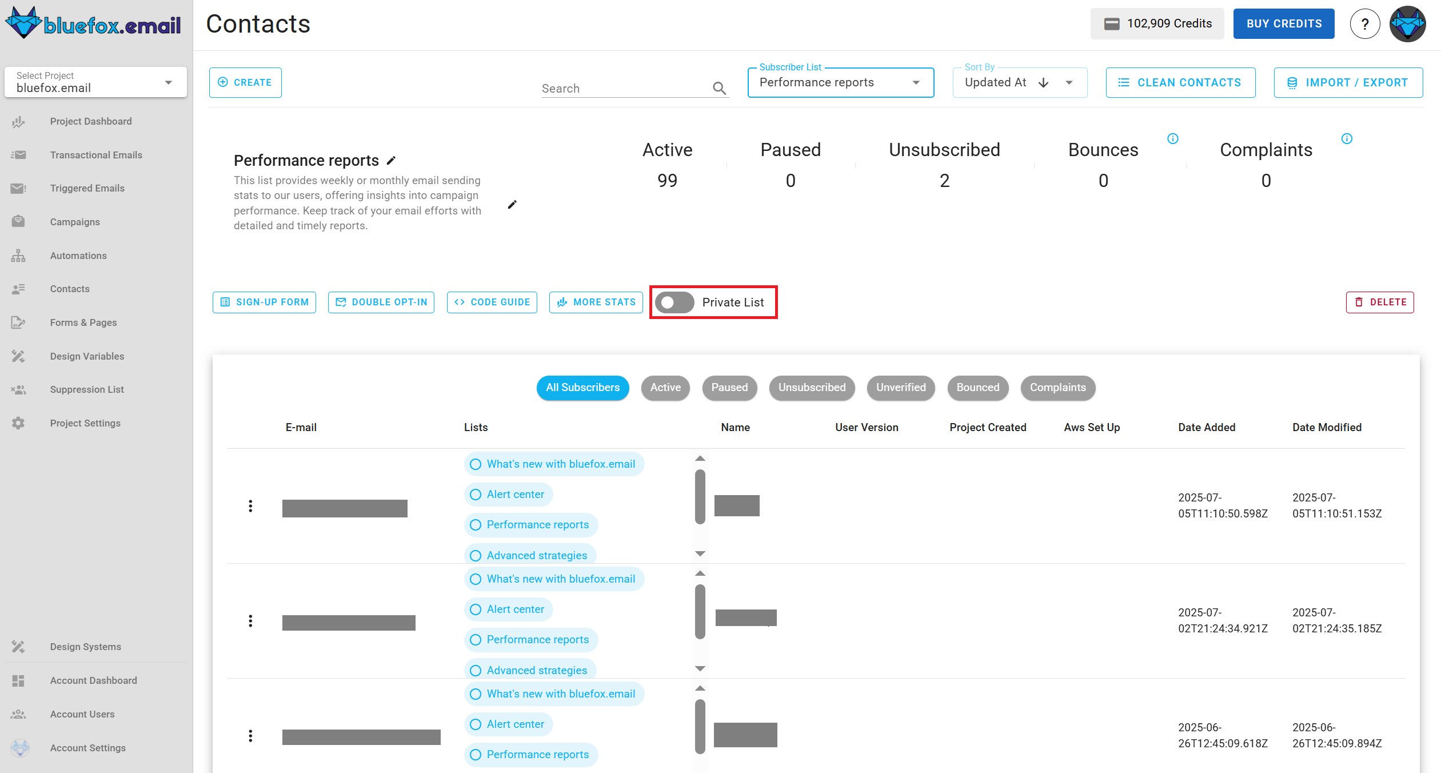1441x773 pixels.
Task: Click the search magnifier icon
Action: pyautogui.click(x=719, y=88)
